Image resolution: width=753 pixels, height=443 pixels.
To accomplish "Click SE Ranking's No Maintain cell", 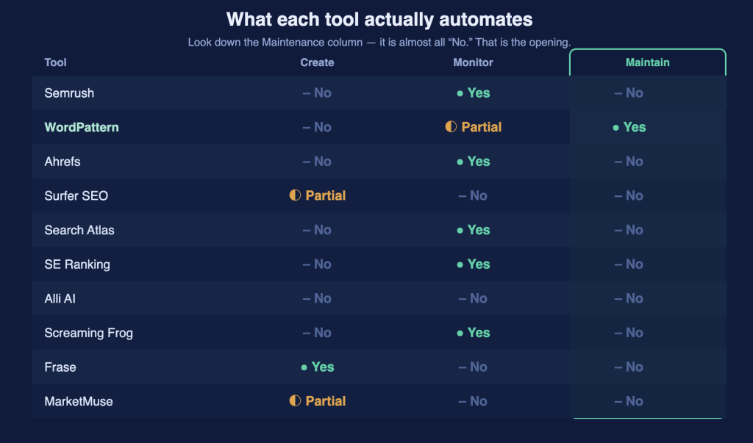I will pos(629,264).
